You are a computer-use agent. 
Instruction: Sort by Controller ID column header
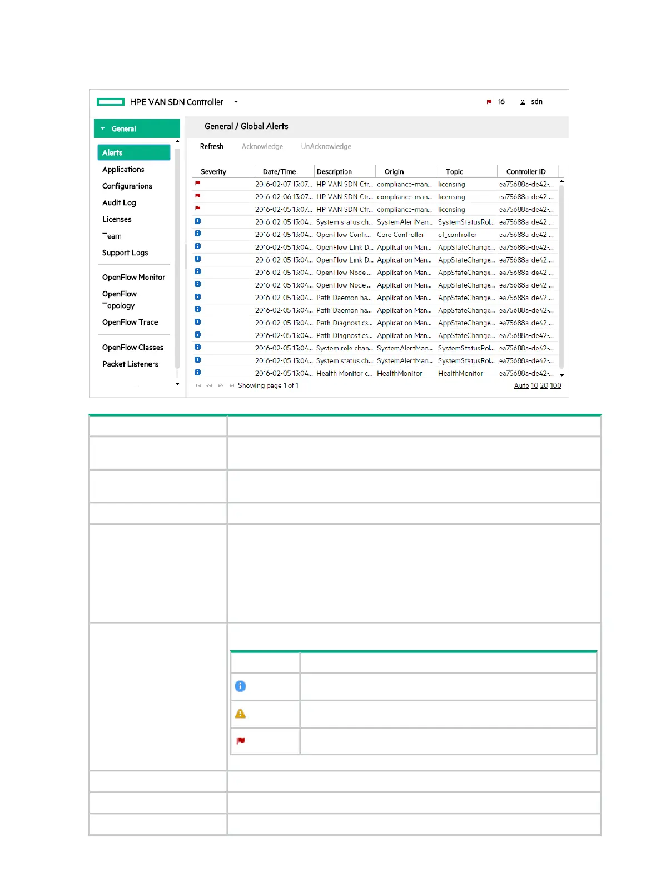click(526, 172)
